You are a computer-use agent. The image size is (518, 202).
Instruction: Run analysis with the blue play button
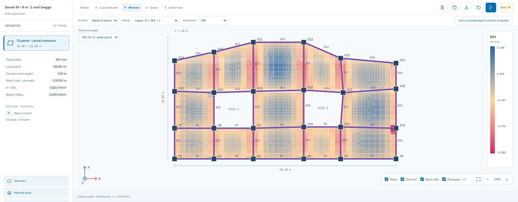491,8
